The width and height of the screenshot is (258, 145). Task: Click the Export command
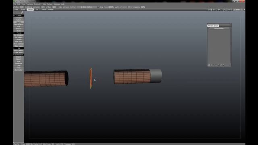[19, 59]
